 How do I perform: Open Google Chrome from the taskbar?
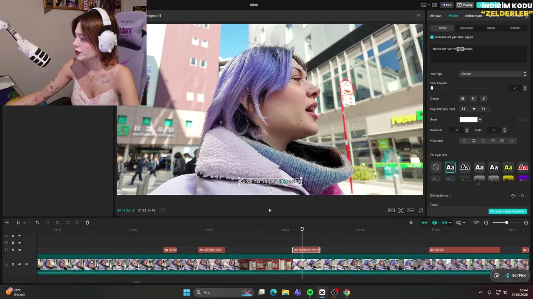pos(346,292)
